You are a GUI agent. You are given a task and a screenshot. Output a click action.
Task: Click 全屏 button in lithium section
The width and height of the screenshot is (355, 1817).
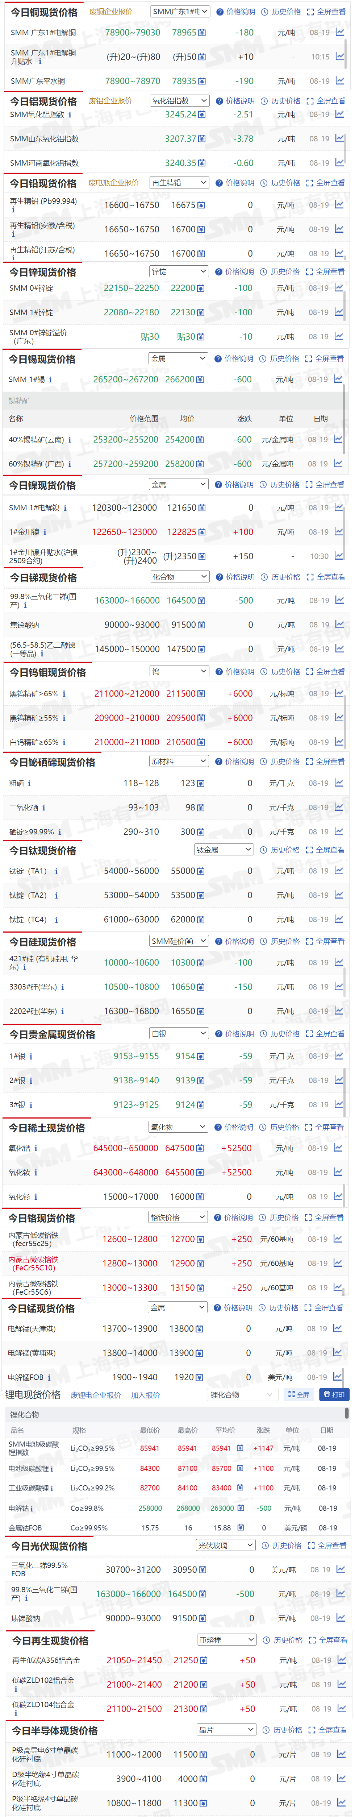[298, 1394]
